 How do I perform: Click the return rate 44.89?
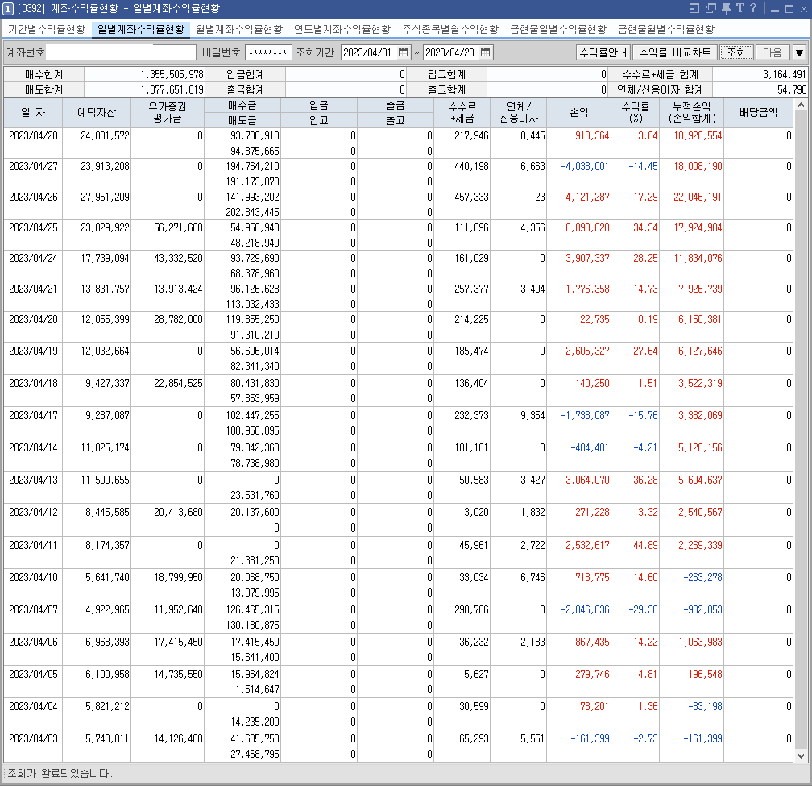[x=645, y=545]
